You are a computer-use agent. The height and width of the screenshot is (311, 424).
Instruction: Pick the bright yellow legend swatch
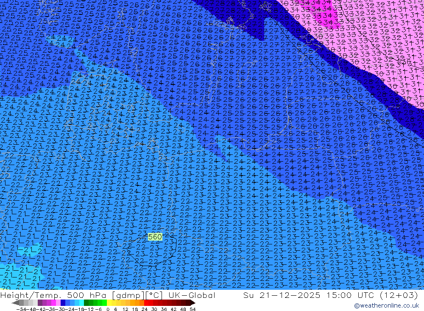(109, 303)
